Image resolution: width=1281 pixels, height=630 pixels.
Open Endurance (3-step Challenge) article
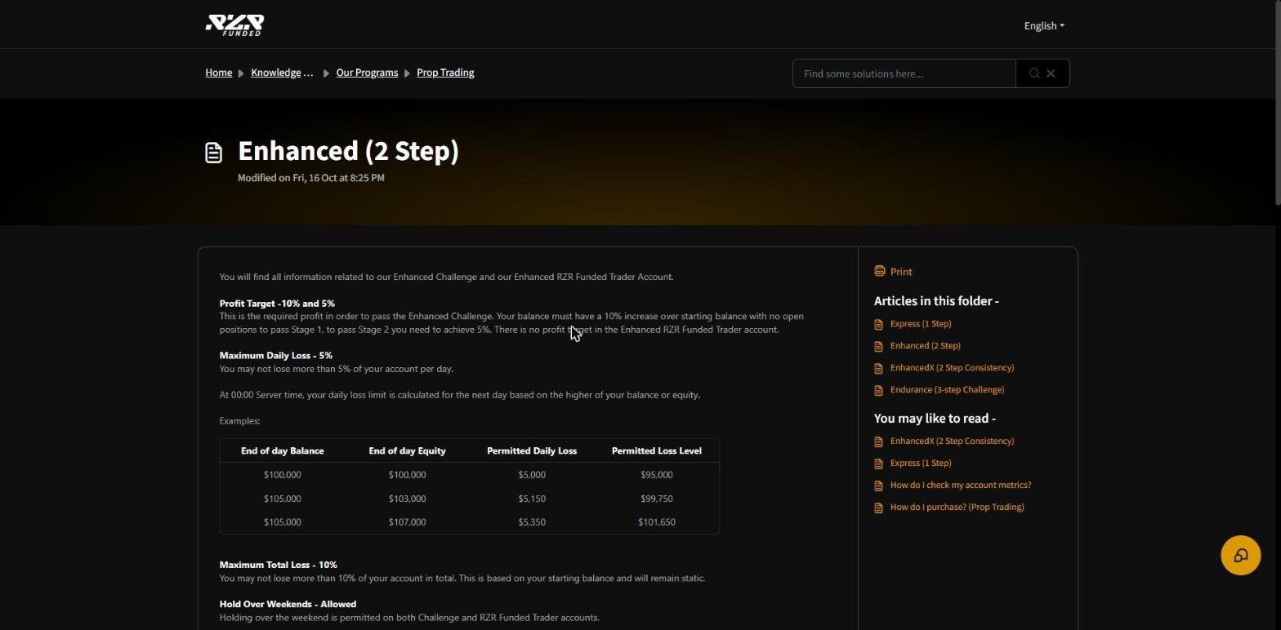(948, 390)
